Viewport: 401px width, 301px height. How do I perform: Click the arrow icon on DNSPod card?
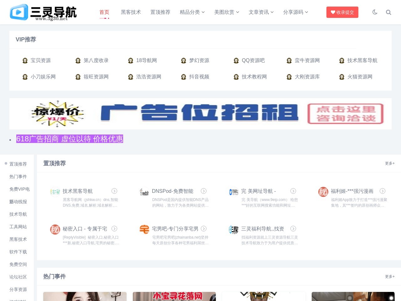pos(204,191)
